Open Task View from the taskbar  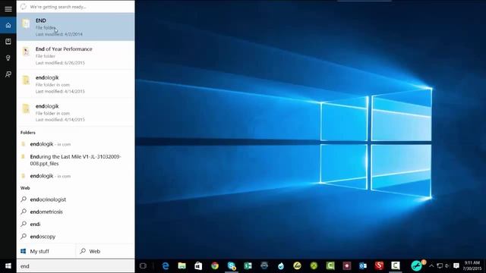143,266
